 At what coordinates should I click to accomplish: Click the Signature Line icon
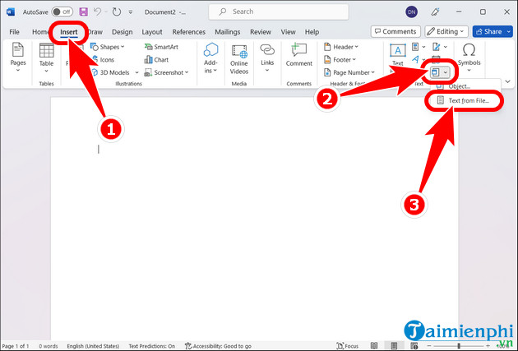point(437,47)
